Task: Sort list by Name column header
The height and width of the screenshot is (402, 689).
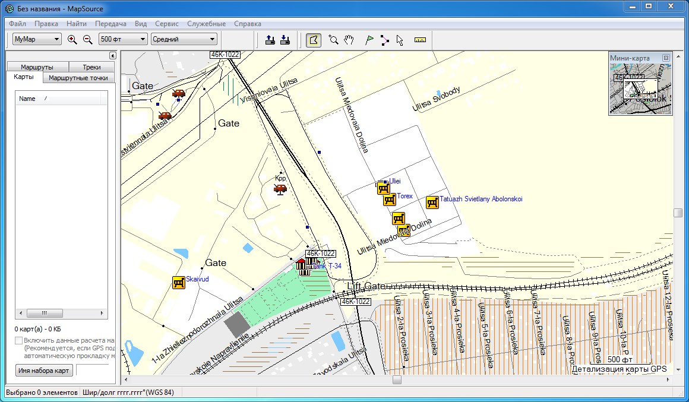Action: point(58,99)
